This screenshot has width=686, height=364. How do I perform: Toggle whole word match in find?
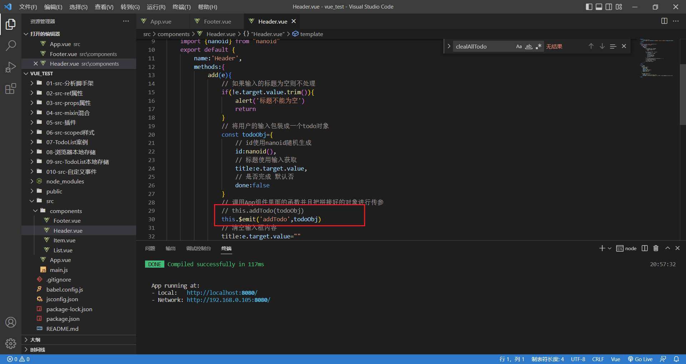point(529,46)
